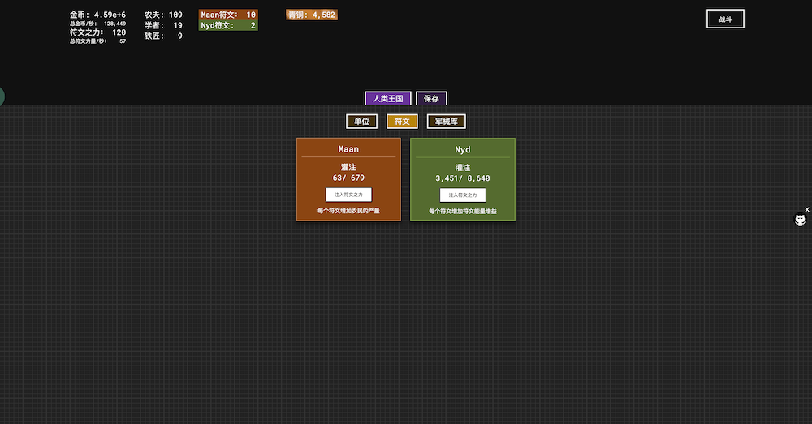Open the 军械库 armory sub-tab
812x424 pixels.
point(447,122)
